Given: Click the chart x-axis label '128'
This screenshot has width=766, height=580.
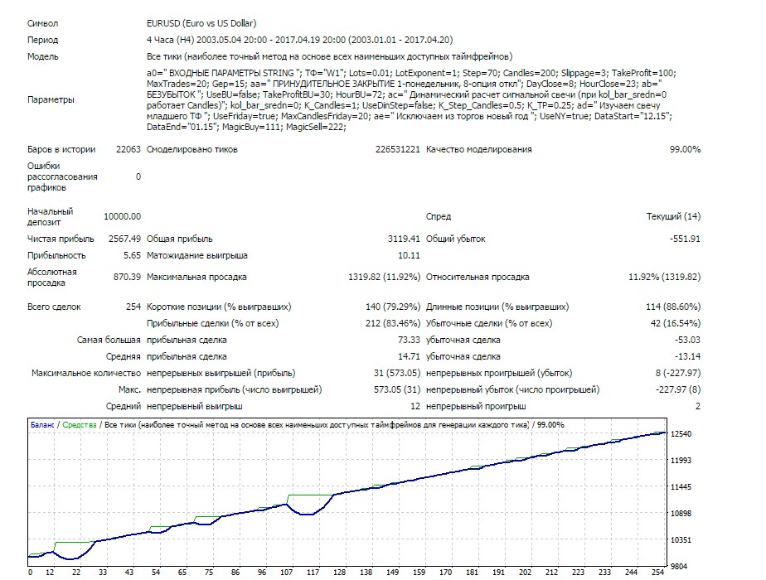Looking at the screenshot, I should click(x=340, y=573).
